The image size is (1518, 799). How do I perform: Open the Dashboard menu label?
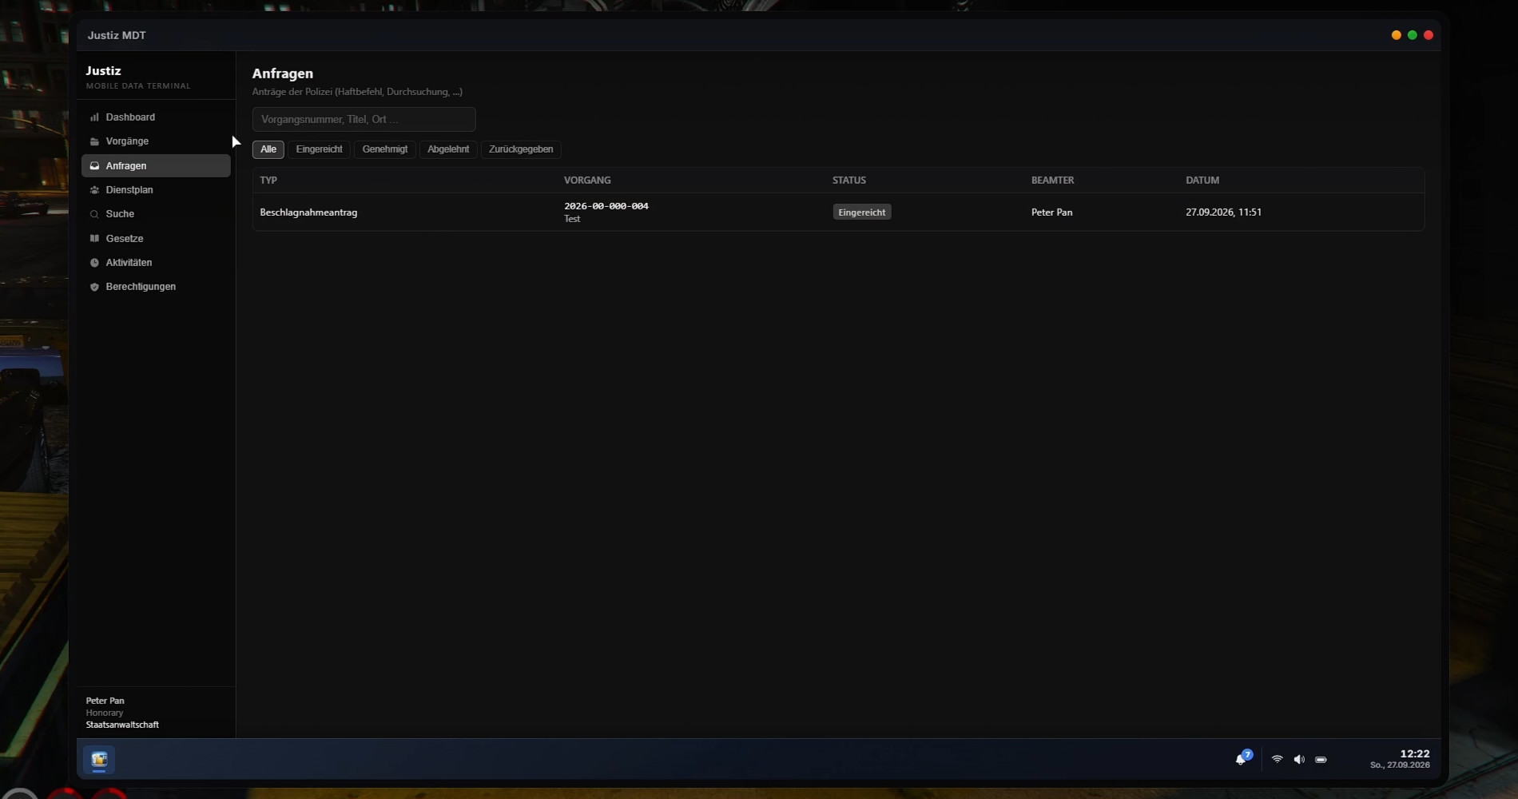(130, 117)
